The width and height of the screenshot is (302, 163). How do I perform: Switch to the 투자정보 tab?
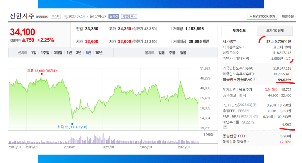239,30
